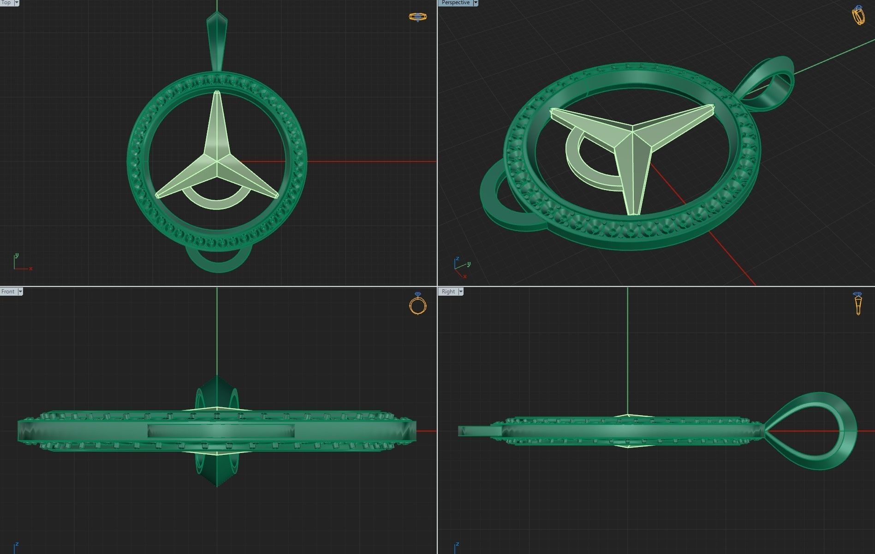The height and width of the screenshot is (554, 875).
Task: Click the Perspective viewport title label
Action: [x=455, y=3]
